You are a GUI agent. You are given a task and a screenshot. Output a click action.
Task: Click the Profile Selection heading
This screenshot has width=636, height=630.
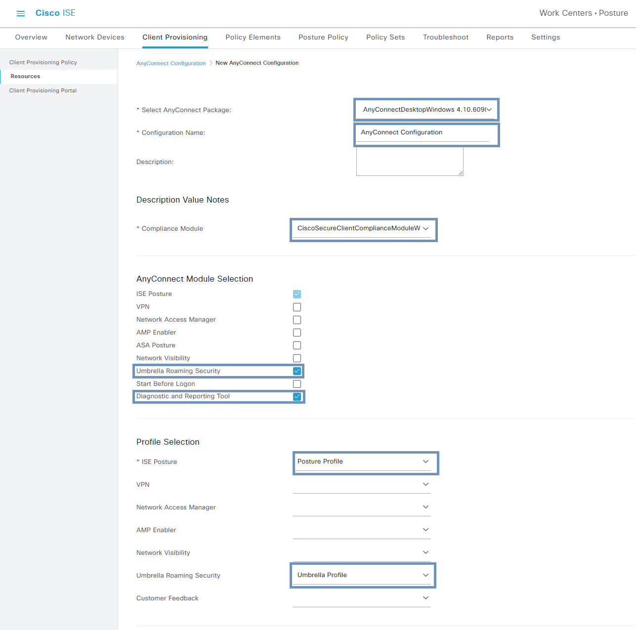pos(168,442)
